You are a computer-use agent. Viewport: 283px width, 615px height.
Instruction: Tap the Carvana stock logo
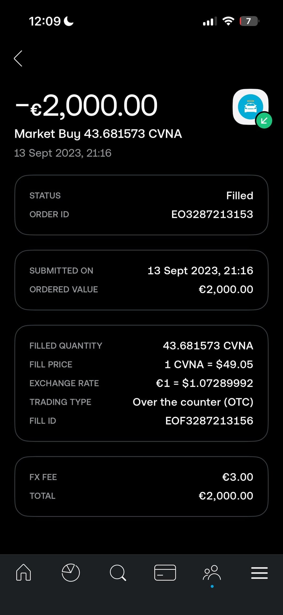(250, 106)
